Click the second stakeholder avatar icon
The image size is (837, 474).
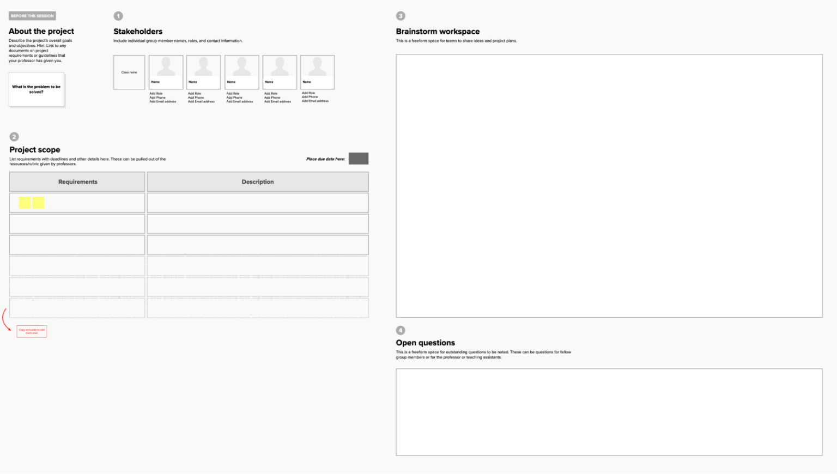point(203,70)
